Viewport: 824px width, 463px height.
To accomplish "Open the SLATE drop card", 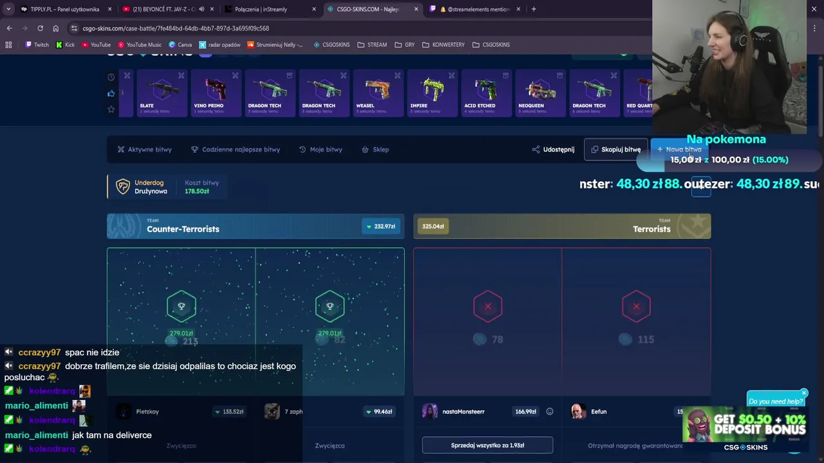I will [161, 93].
